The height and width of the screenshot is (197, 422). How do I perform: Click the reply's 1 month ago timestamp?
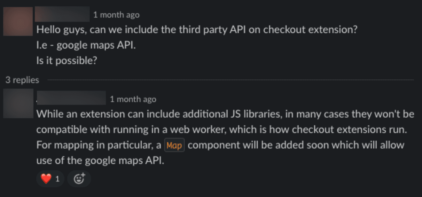pos(133,99)
